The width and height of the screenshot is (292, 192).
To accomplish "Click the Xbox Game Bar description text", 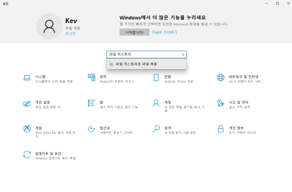I will [55, 135].
